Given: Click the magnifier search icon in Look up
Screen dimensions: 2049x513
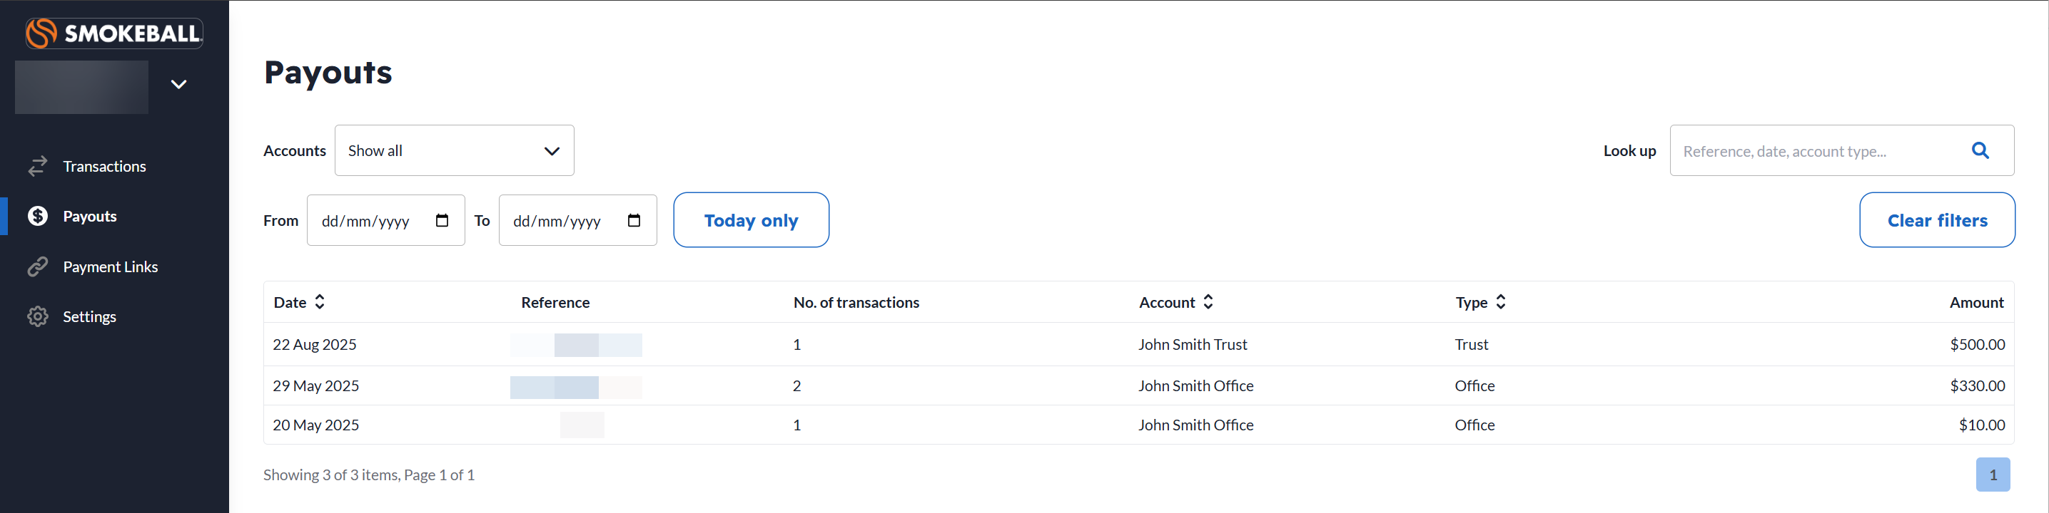Looking at the screenshot, I should [1980, 150].
